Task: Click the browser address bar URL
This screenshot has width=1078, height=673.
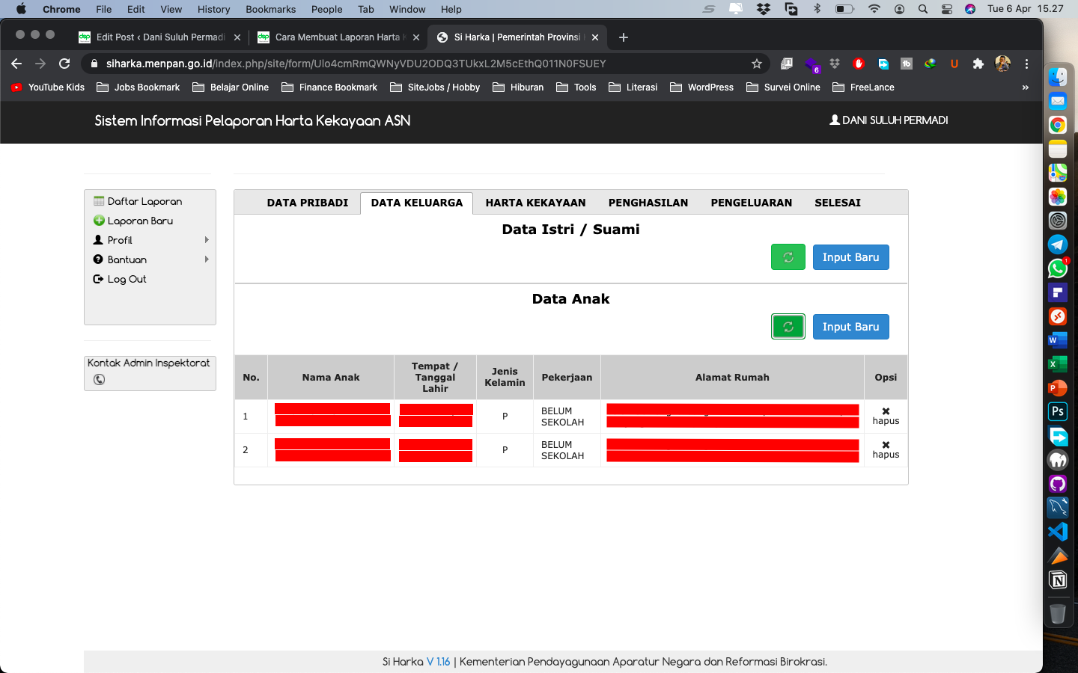Action: pyautogui.click(x=356, y=64)
